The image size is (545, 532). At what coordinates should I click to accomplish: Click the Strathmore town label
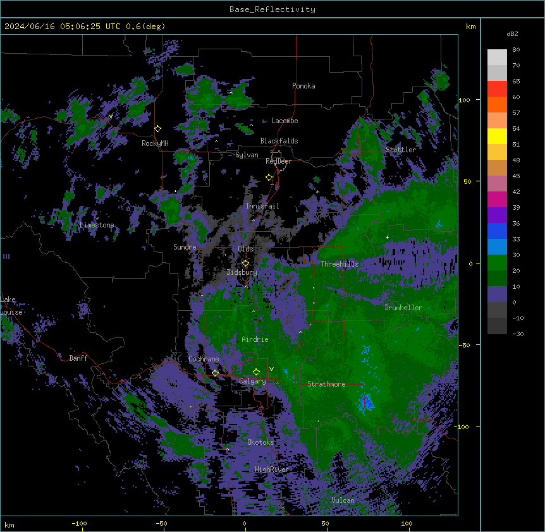point(326,384)
